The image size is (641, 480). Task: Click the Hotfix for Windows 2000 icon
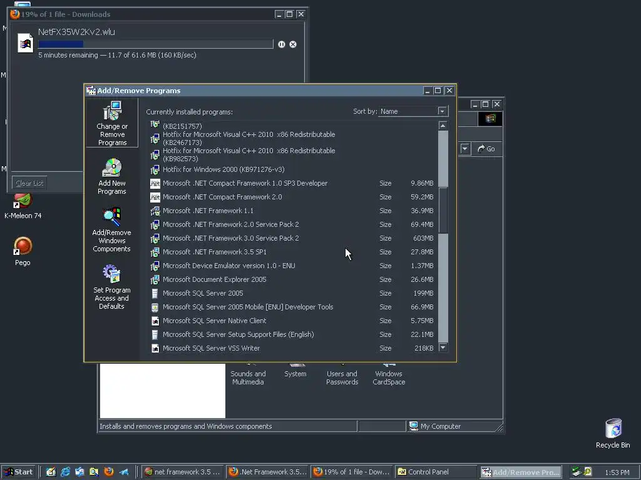point(155,169)
